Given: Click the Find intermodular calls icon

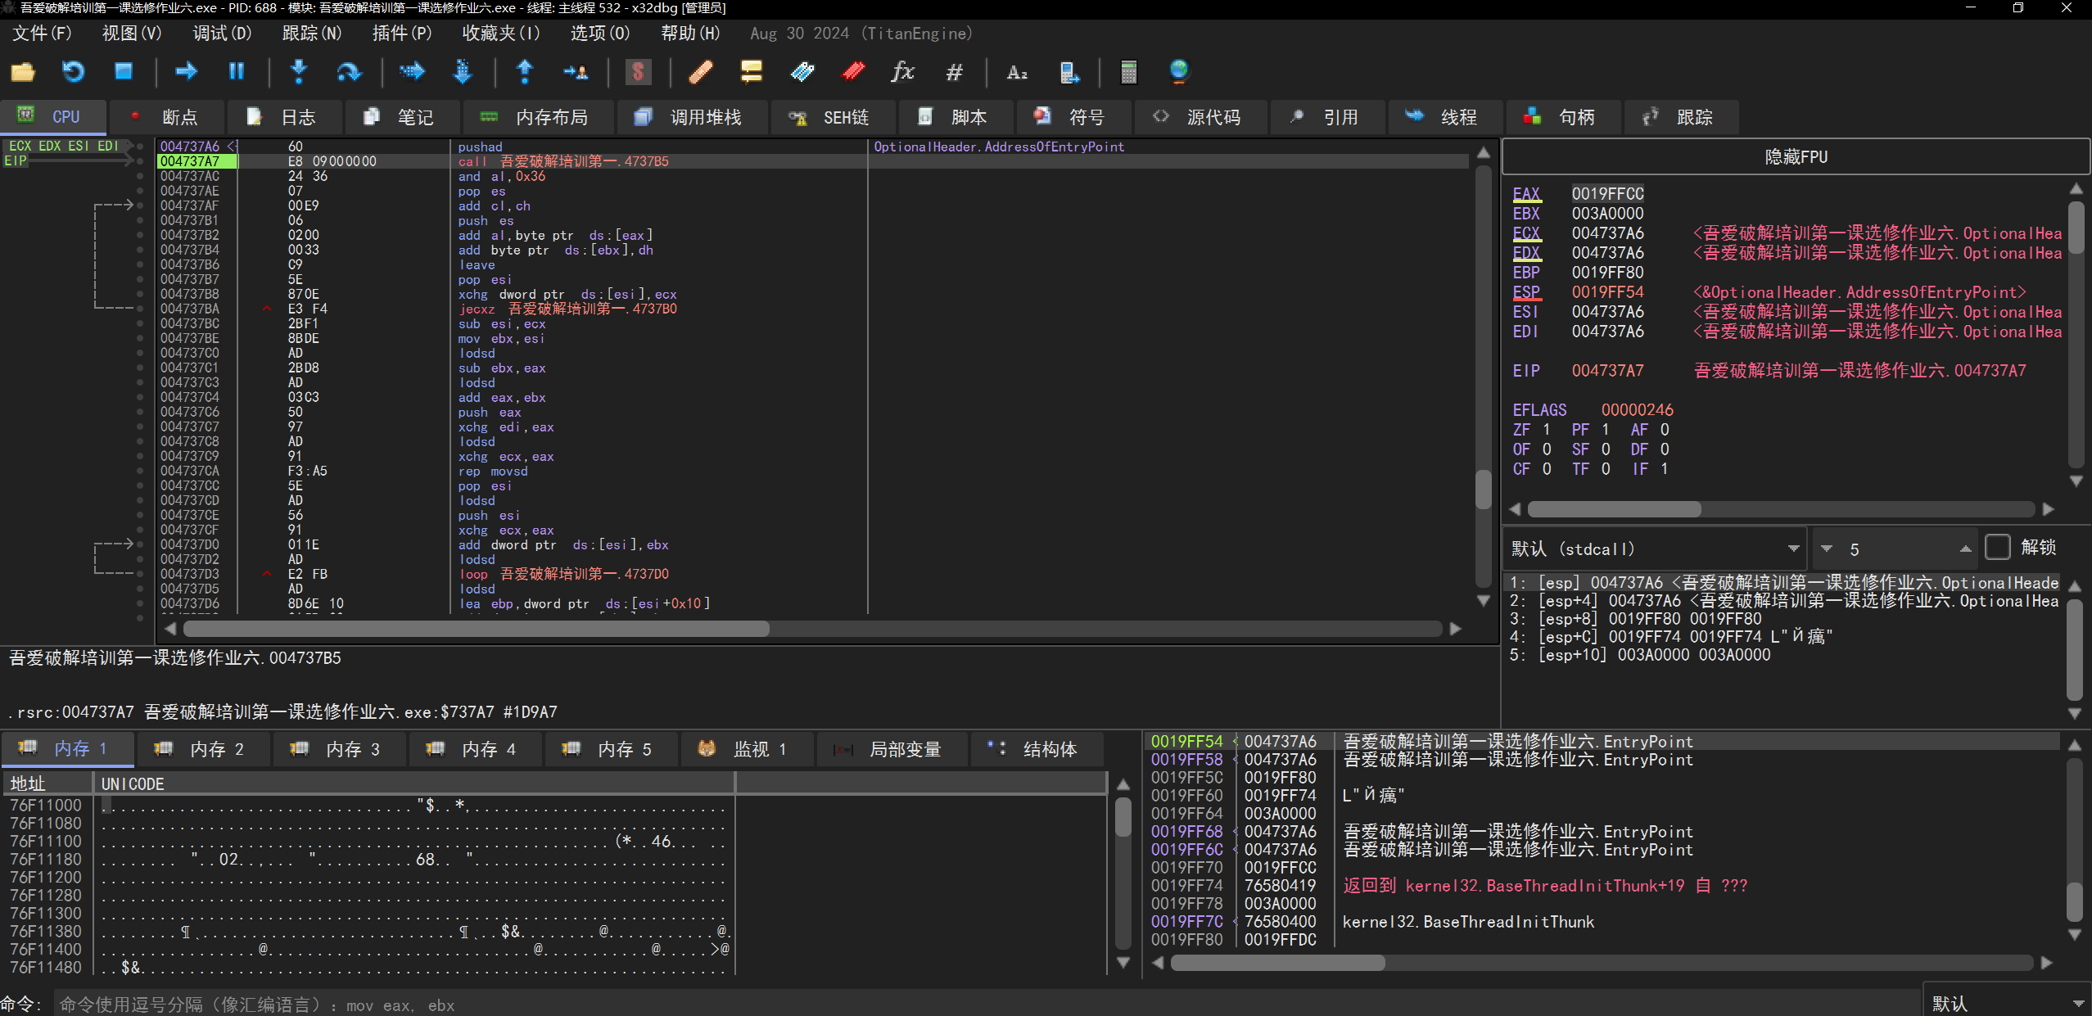Looking at the screenshot, I should coord(1069,72).
